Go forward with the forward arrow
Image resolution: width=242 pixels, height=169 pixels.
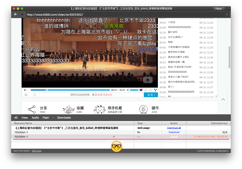[22, 14]
